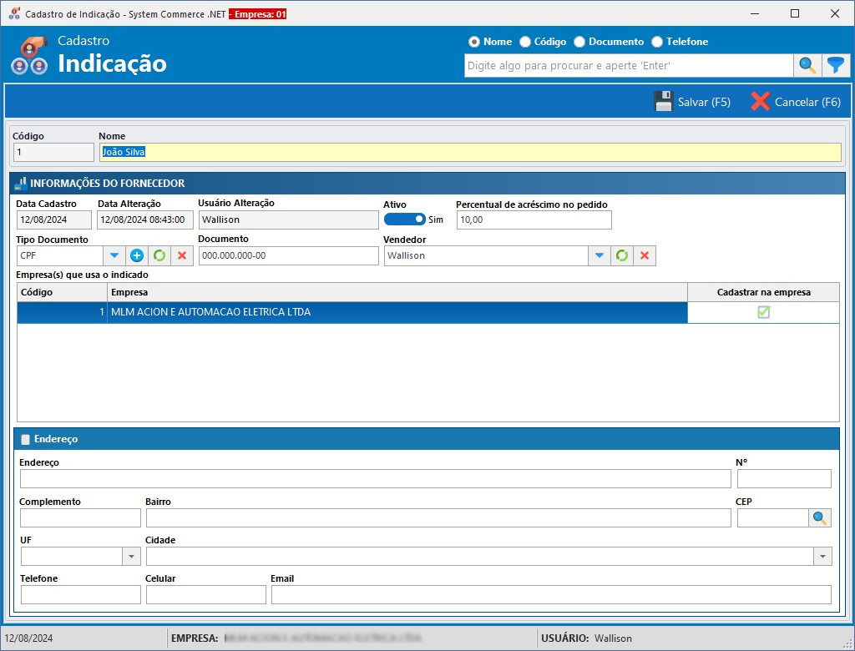Screen dimensions: 855x651
Task: Select the Código search radio button
Action: click(525, 42)
